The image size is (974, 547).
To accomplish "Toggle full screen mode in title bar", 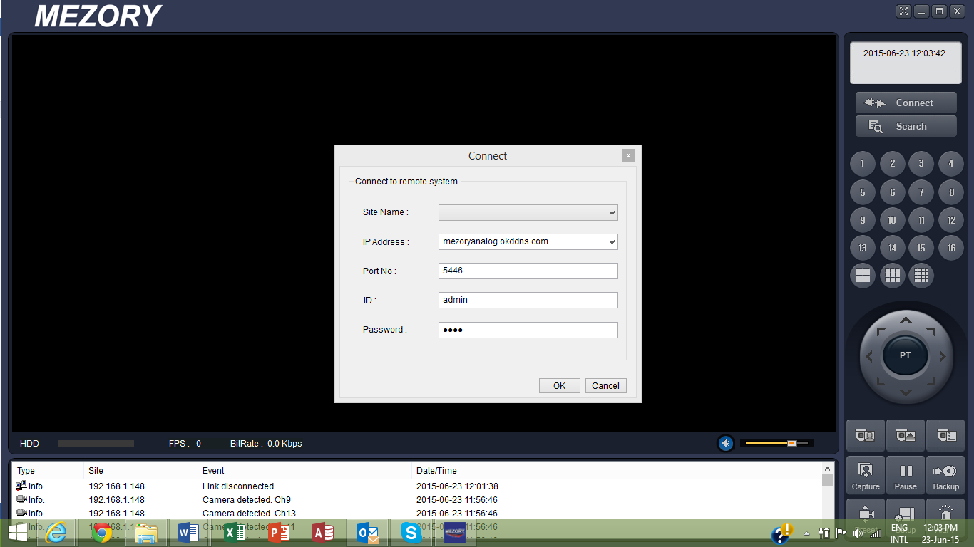I will point(904,11).
